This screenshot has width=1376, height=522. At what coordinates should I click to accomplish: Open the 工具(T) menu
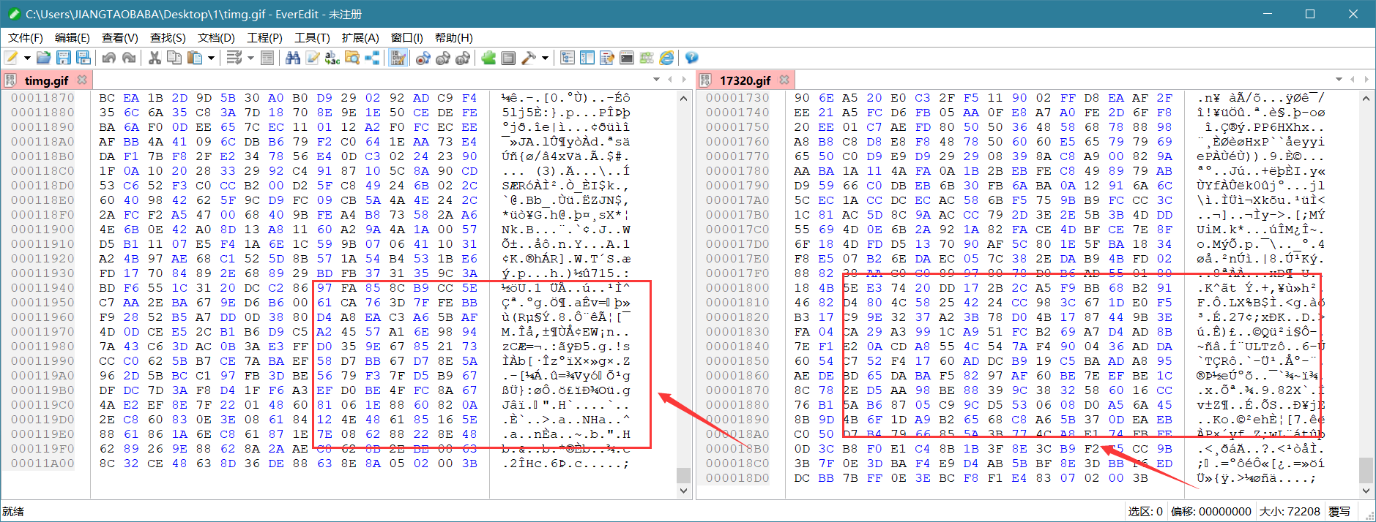click(x=312, y=38)
